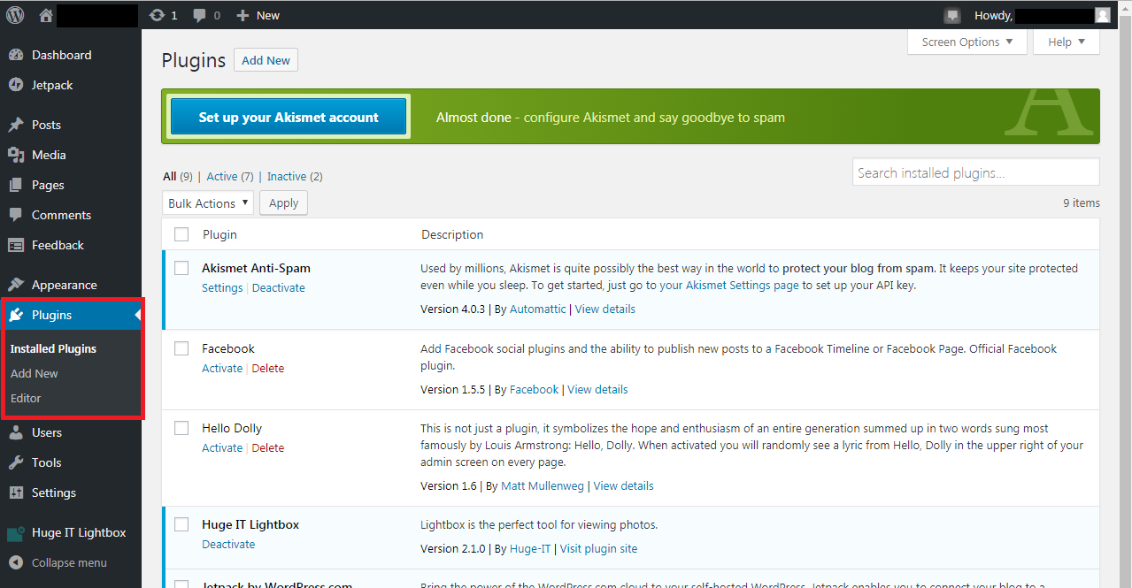This screenshot has height=588, width=1132.
Task: Focus the Search installed plugins field
Action: click(x=976, y=172)
